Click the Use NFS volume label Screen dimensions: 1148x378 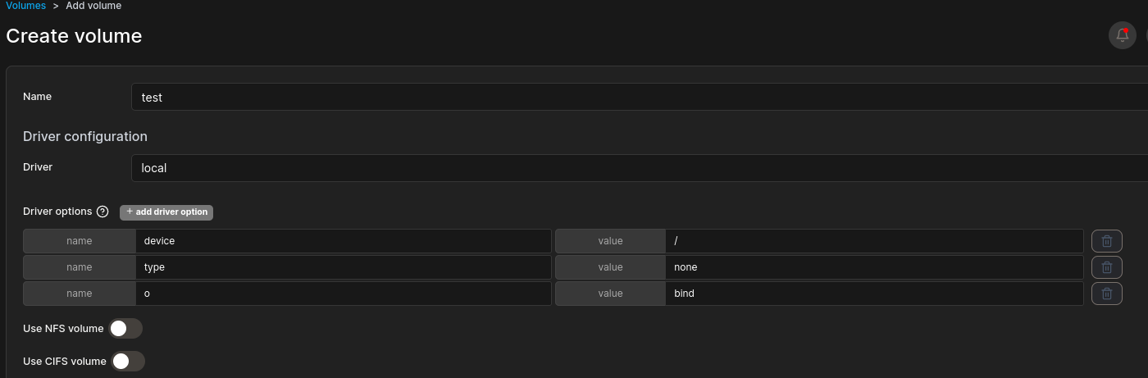click(x=63, y=329)
